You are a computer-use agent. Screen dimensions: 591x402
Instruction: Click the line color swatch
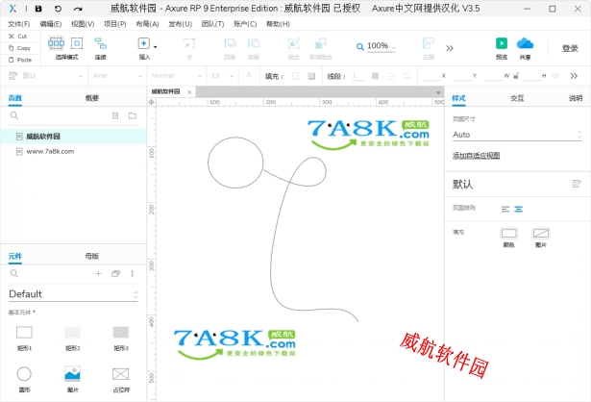tap(375, 76)
